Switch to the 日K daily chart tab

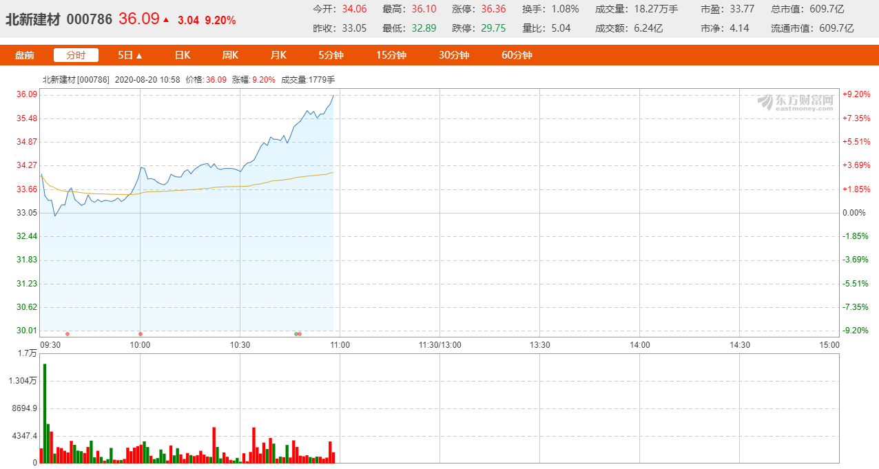182,55
